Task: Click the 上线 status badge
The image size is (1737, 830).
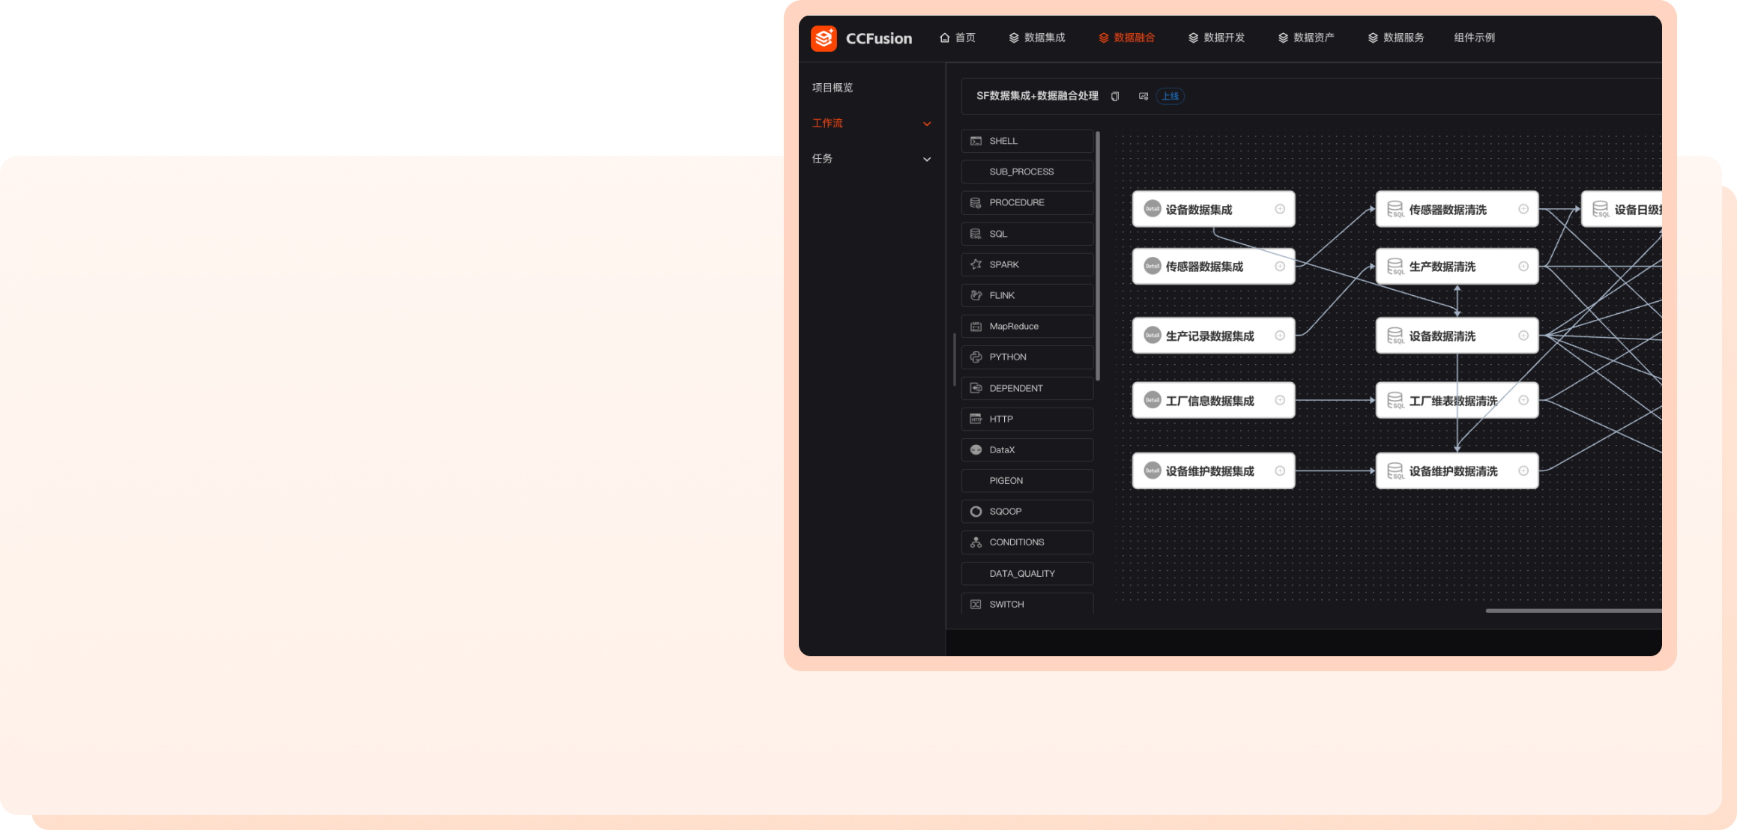Action: click(1170, 96)
